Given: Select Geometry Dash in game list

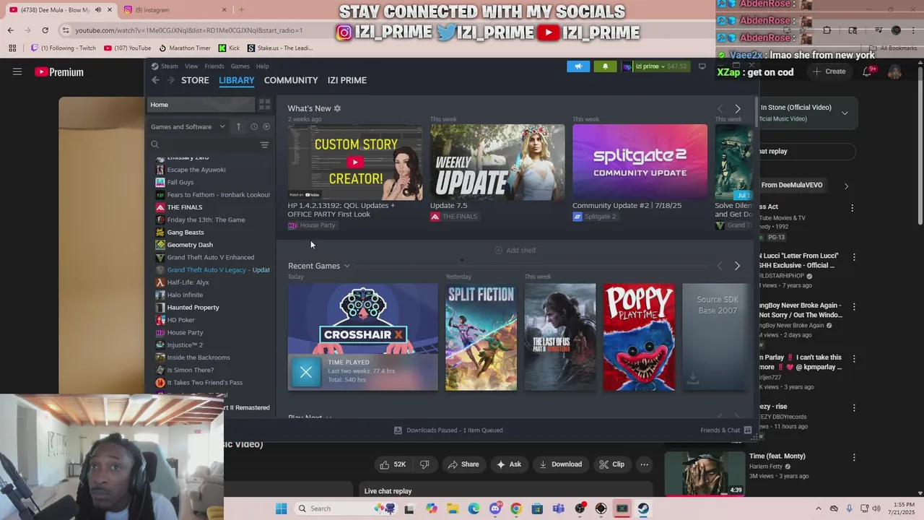Looking at the screenshot, I should (x=190, y=245).
